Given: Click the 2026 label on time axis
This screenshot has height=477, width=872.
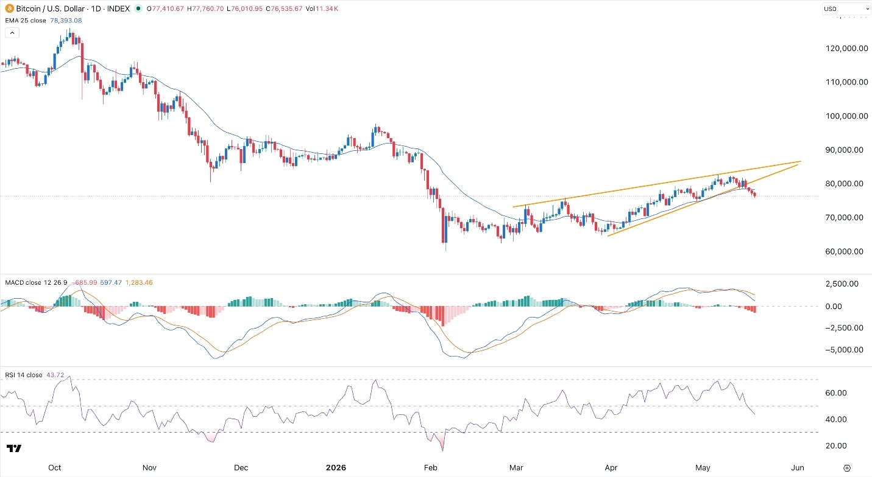Looking at the screenshot, I should pyautogui.click(x=336, y=468).
